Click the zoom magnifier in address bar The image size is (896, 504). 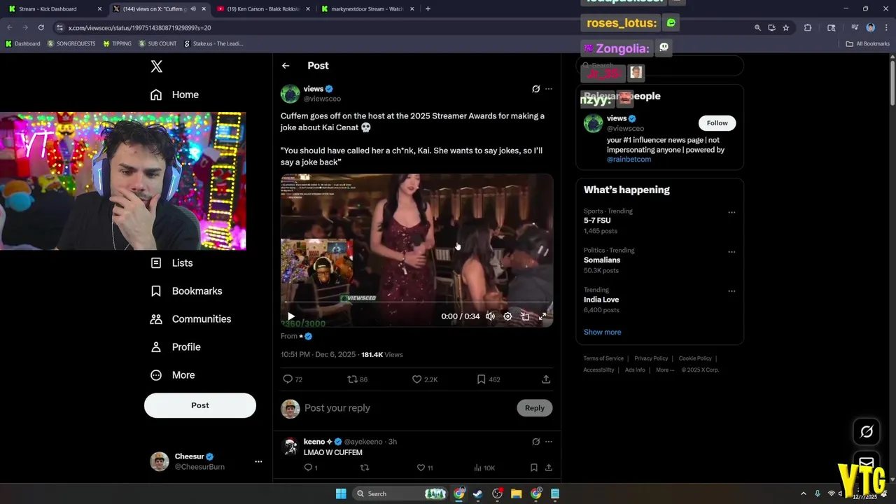pos(757,28)
